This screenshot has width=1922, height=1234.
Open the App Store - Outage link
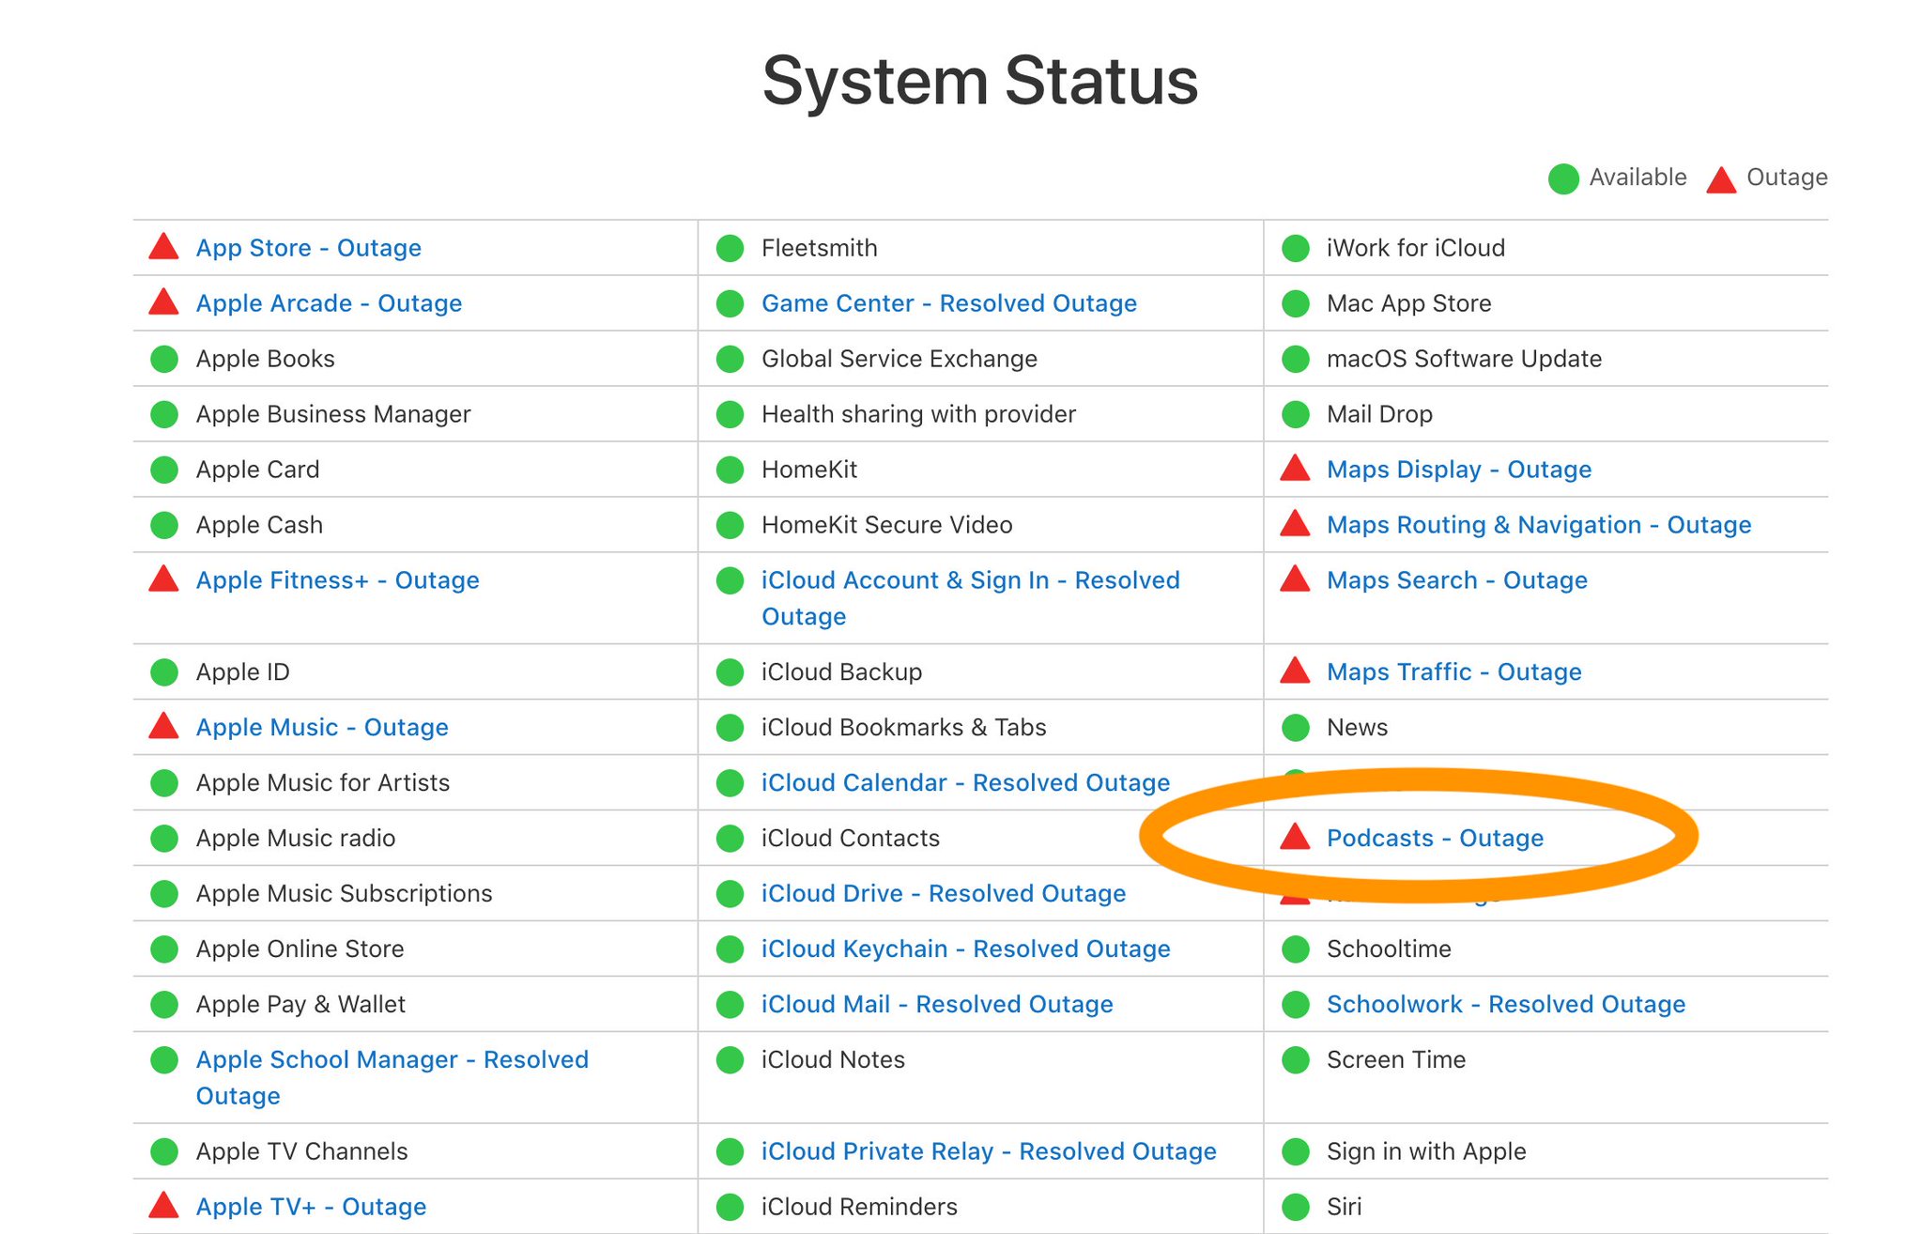click(x=308, y=248)
